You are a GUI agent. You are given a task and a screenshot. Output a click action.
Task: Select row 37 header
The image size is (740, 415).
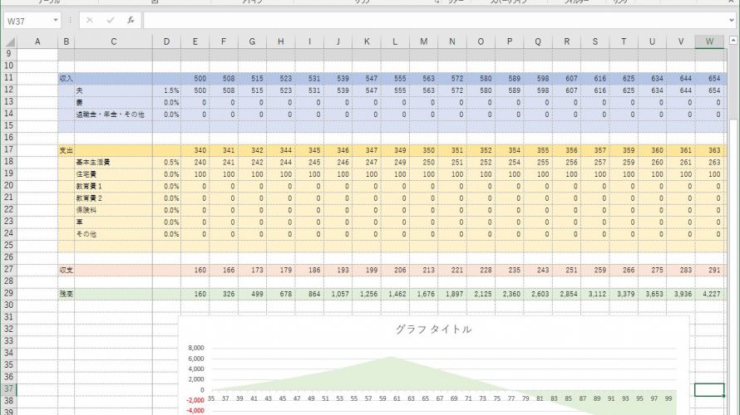tap(8, 389)
